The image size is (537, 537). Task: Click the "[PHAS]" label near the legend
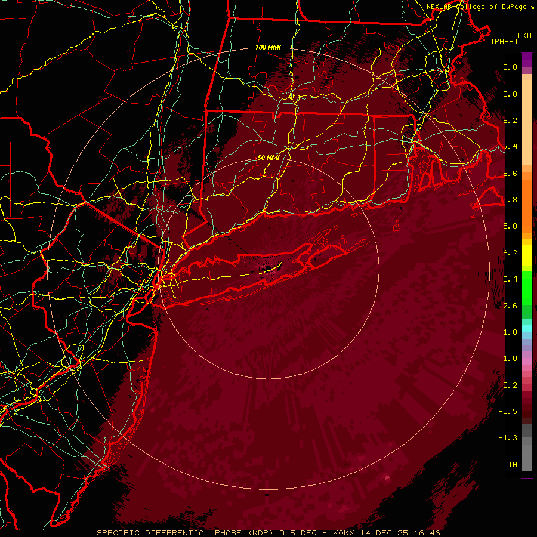[504, 42]
